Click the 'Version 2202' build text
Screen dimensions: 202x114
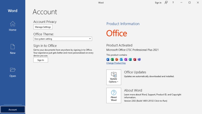tap(146, 101)
